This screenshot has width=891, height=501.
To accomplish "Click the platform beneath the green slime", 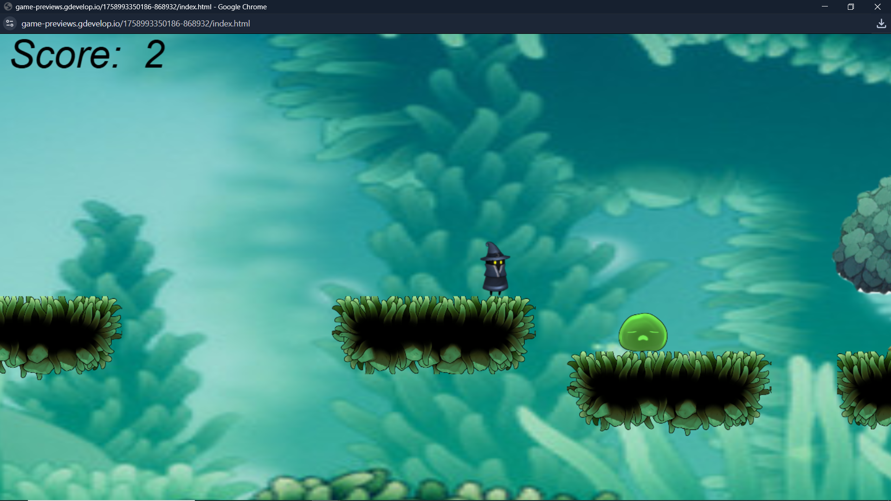I will [669, 390].
